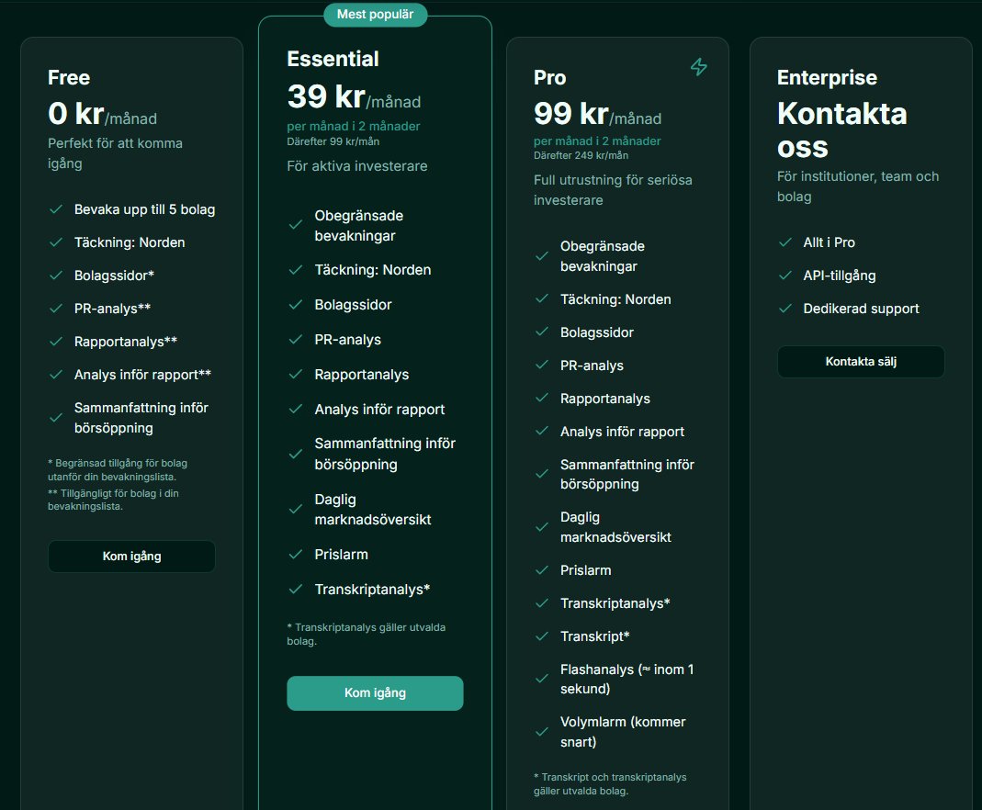The image size is (982, 810).
Task: Click checkmark beside "Allt i Pro"
Action: [785, 242]
